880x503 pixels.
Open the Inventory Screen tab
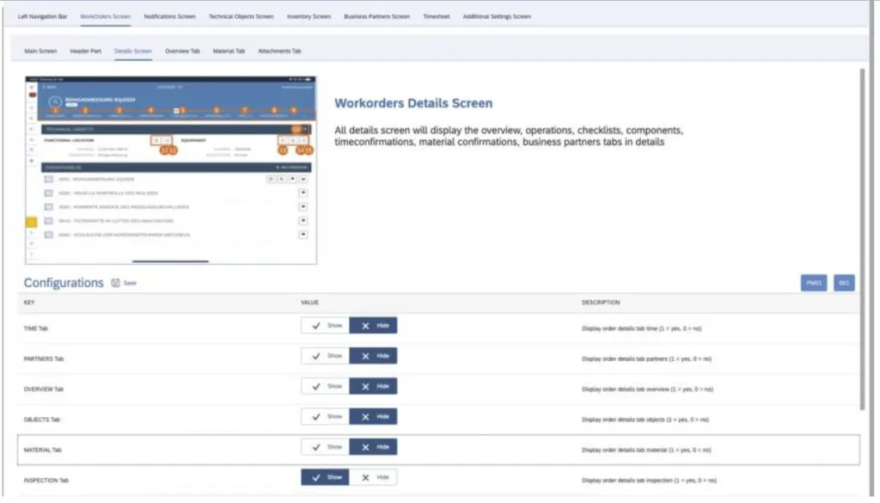(x=309, y=17)
